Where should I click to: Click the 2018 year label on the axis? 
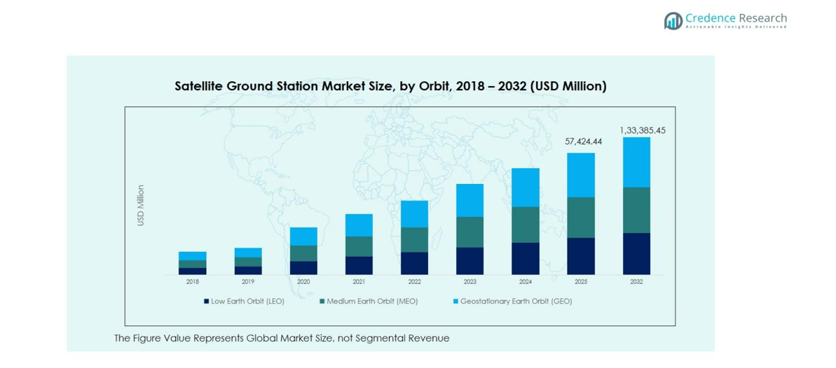pos(193,282)
